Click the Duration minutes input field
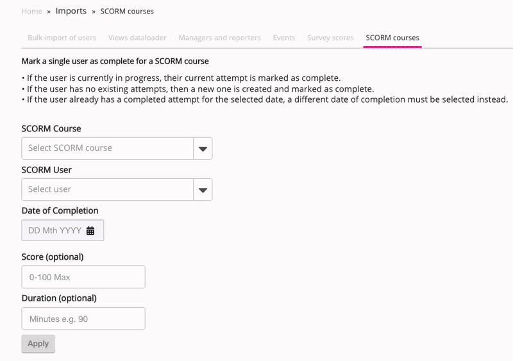The width and height of the screenshot is (513, 361). click(x=83, y=319)
